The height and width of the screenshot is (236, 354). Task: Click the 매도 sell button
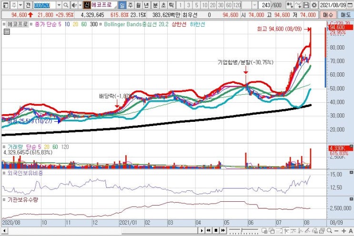(345, 15)
